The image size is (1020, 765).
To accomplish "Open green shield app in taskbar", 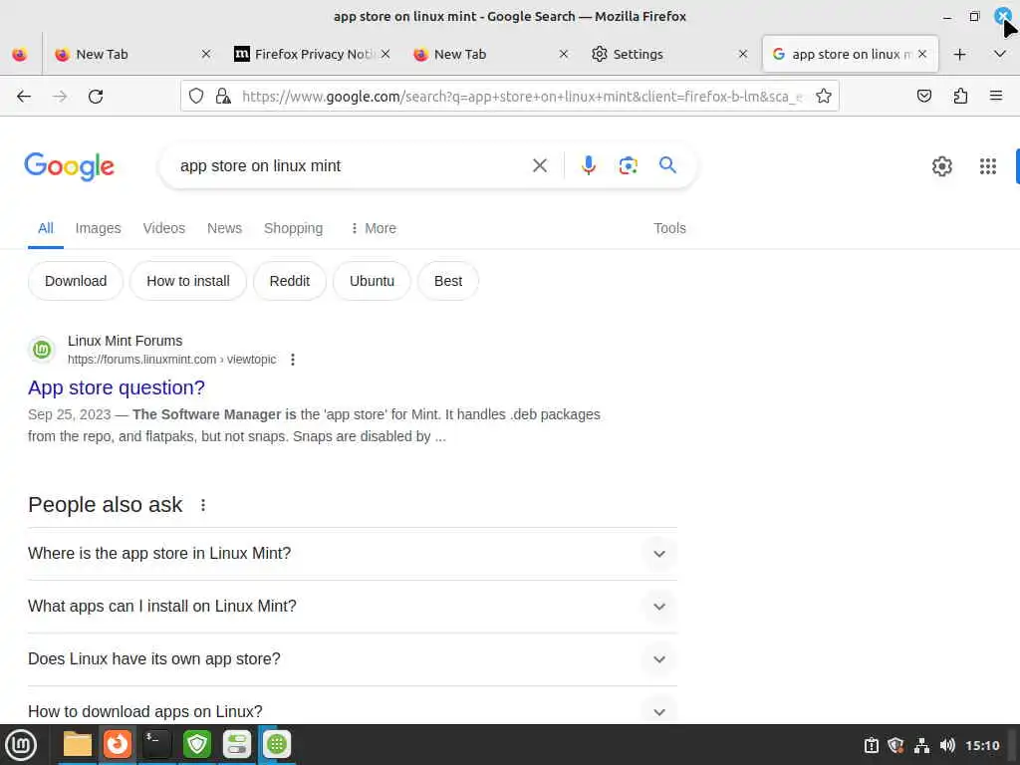I will click(x=197, y=744).
